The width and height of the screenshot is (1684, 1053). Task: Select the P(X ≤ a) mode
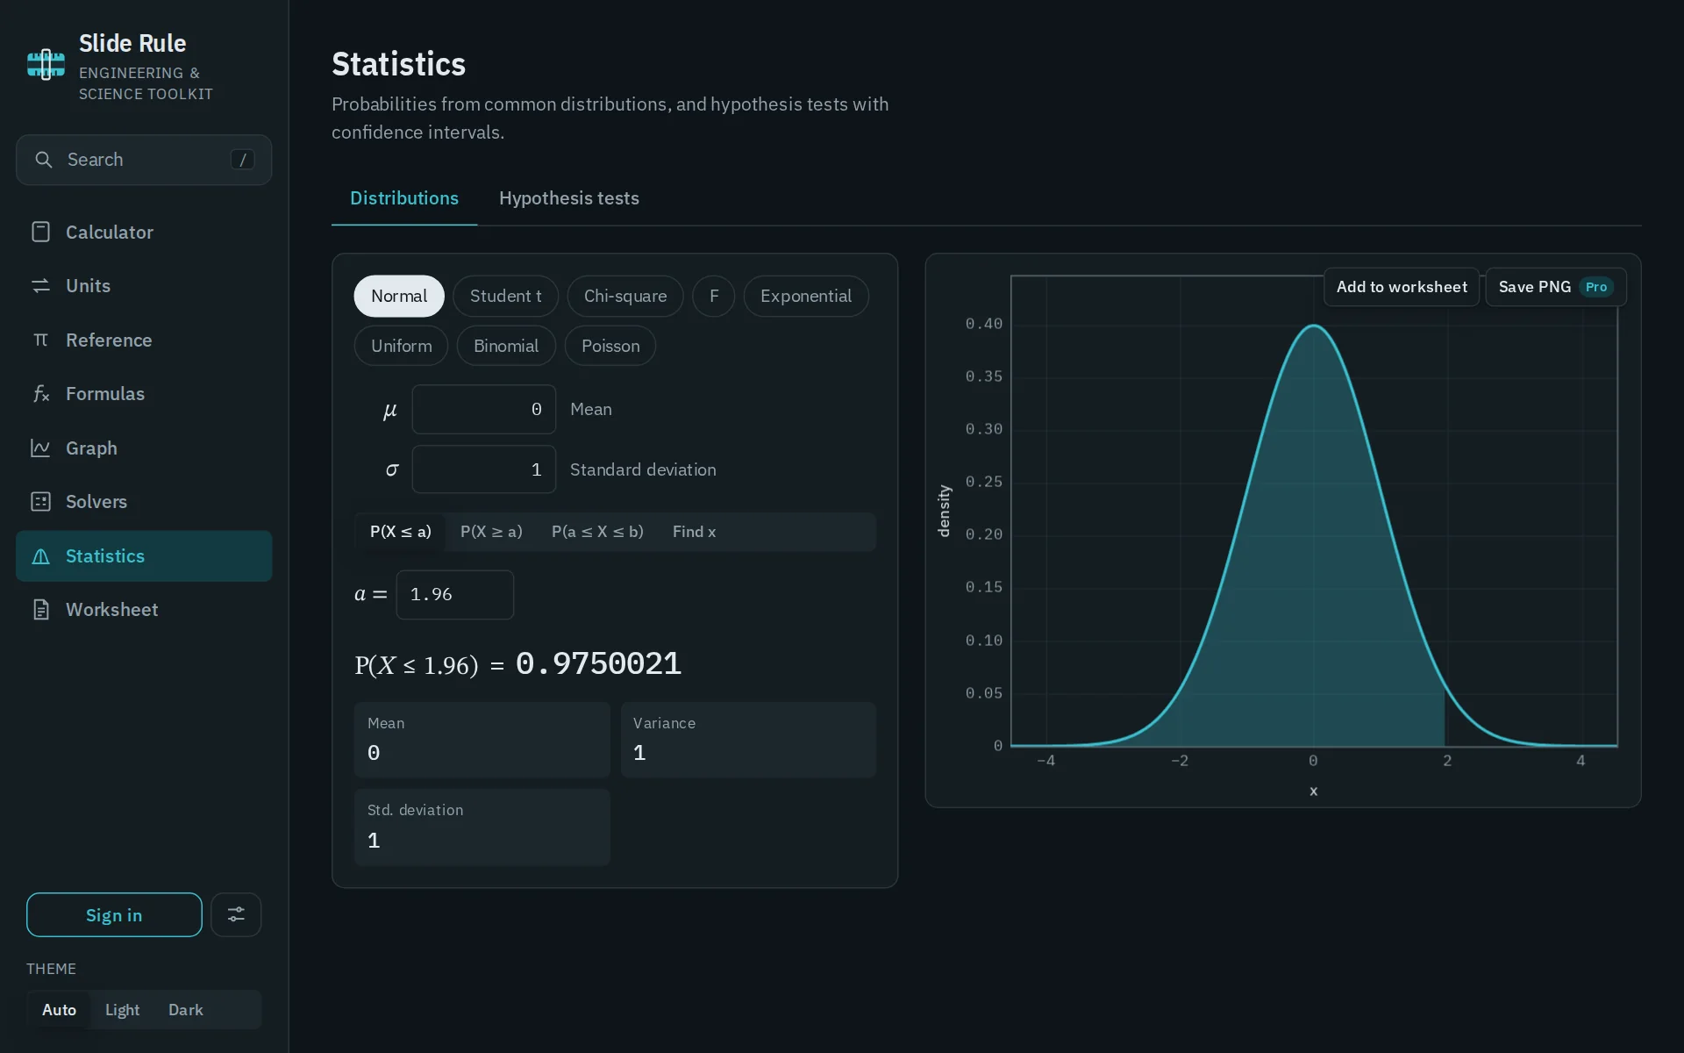[400, 532]
